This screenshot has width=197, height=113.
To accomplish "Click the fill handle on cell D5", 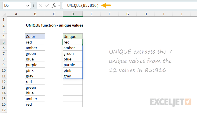I will 82,45.
